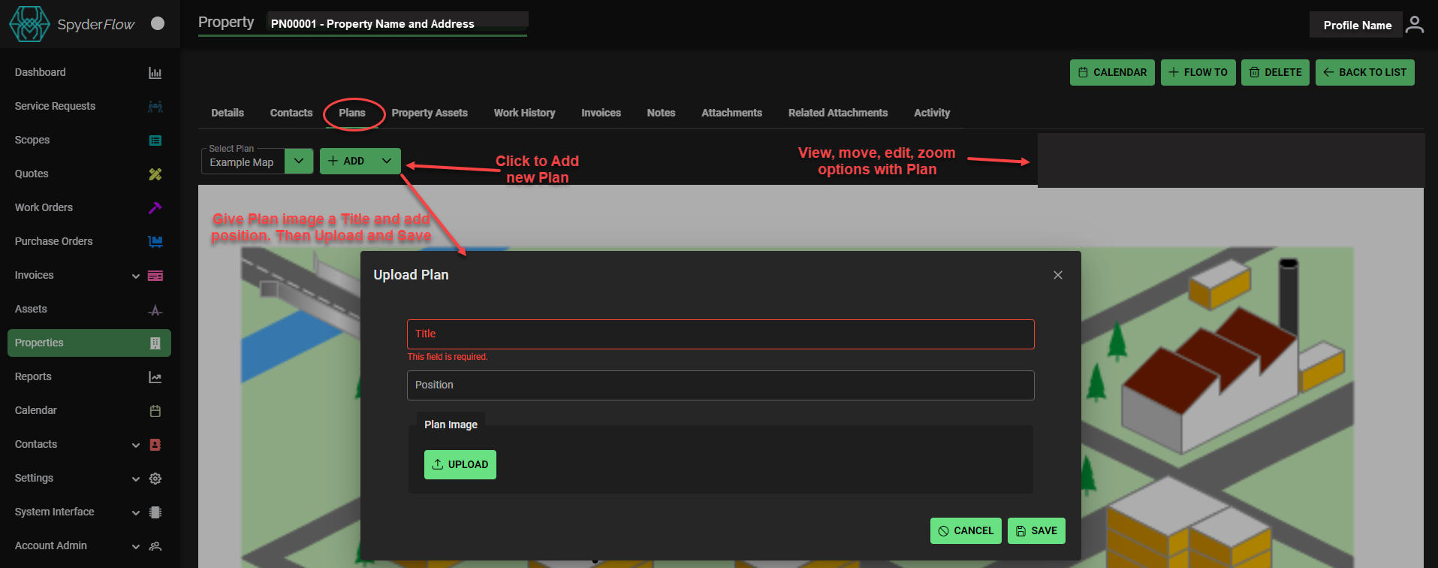
Task: Open the Work History tab
Action: [x=524, y=113]
